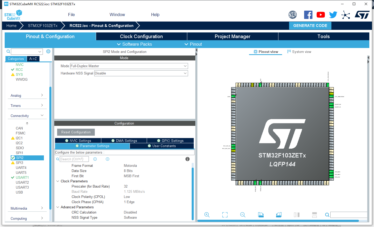This screenshot has height=227, width=374.
Task: Click the horizontal scrollbar under pinout view
Action: pos(278,221)
